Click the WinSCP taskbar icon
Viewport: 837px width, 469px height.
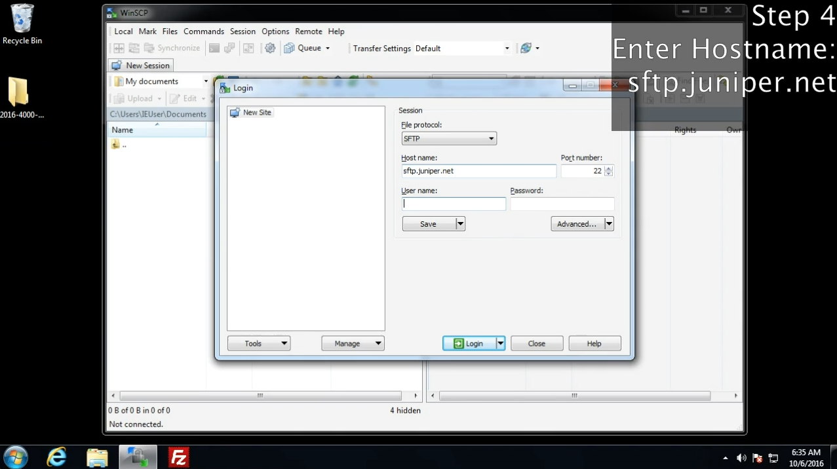pos(138,457)
